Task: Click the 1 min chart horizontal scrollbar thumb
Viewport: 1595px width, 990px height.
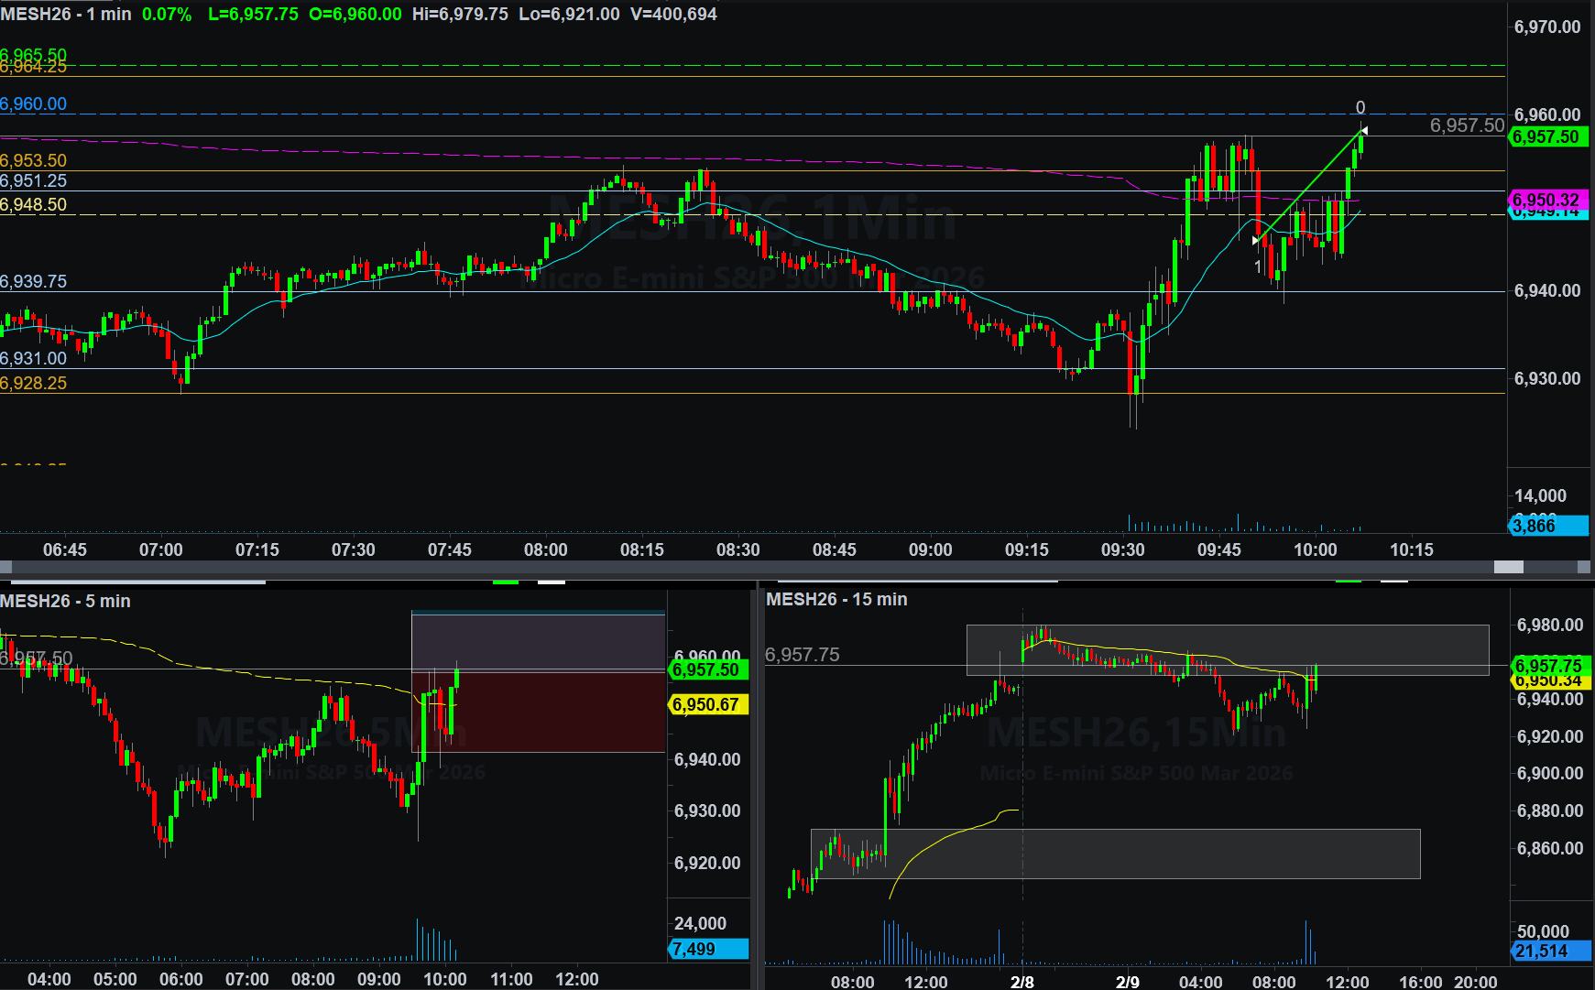Action: [x=1508, y=567]
